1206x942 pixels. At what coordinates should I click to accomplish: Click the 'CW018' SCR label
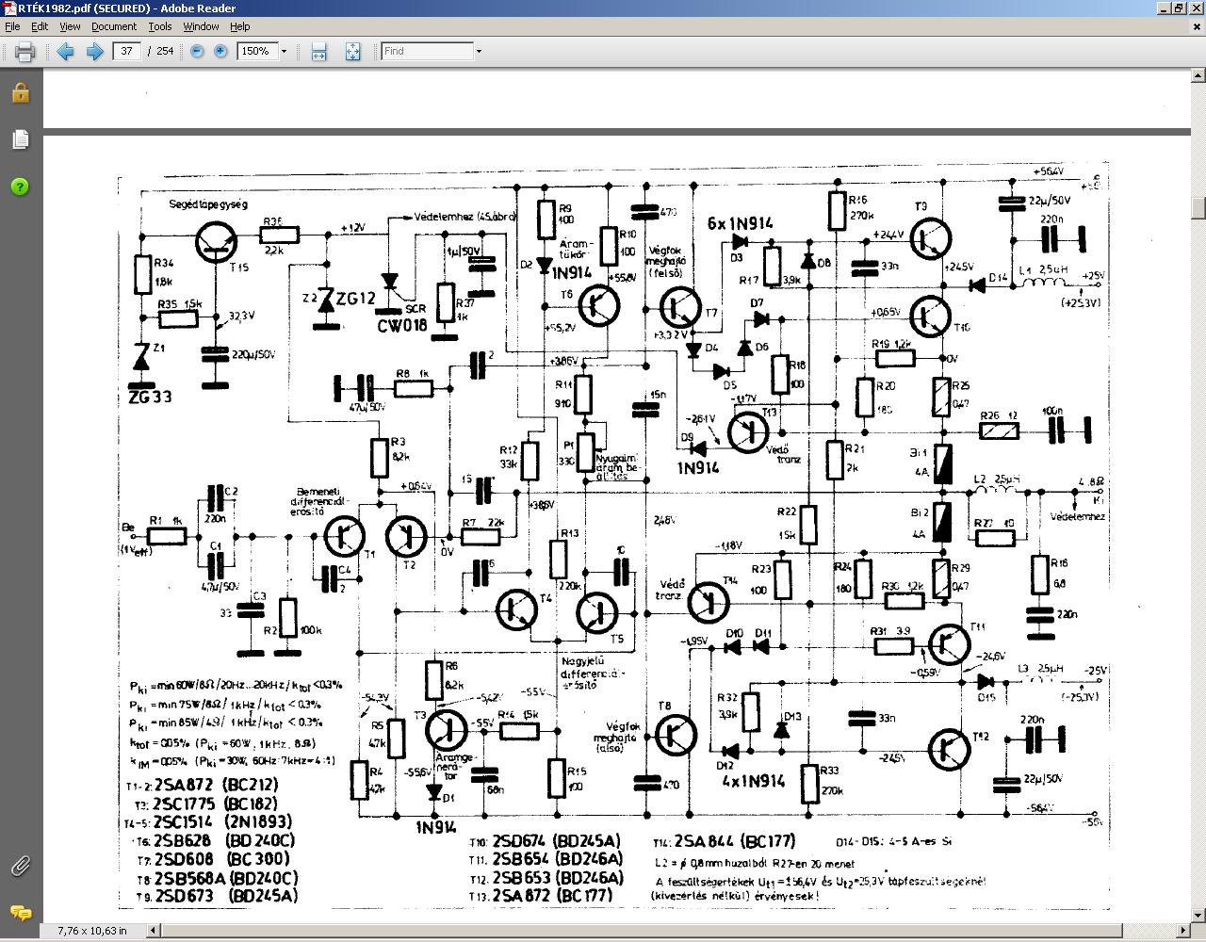[x=403, y=326]
